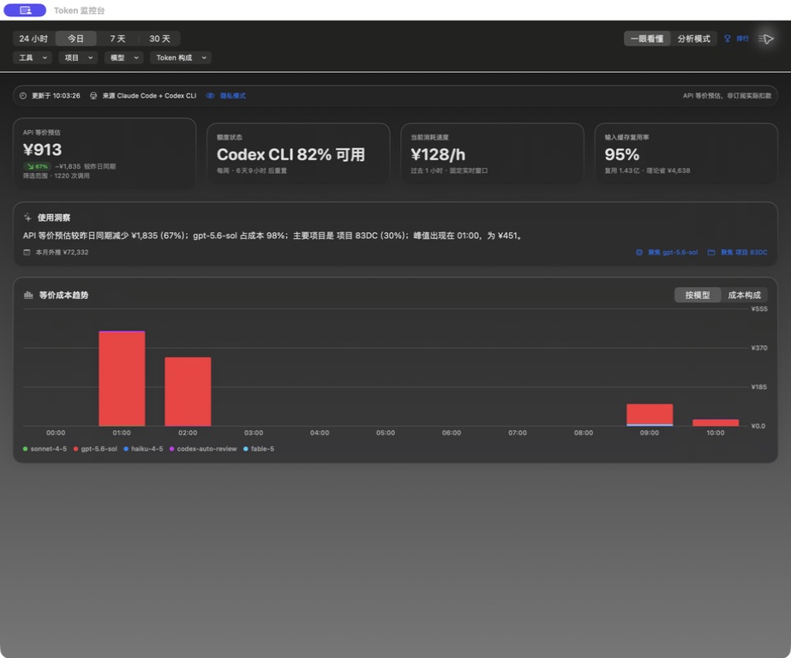791x658 pixels.
Task: Click the 隐私模式 label
Action: tap(232, 96)
